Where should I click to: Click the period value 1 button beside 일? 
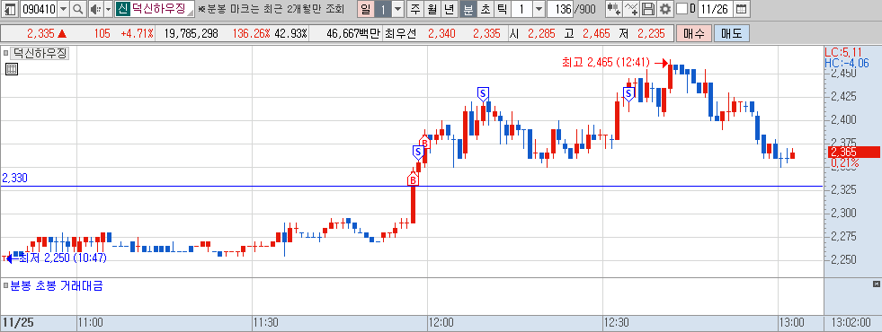click(x=382, y=9)
